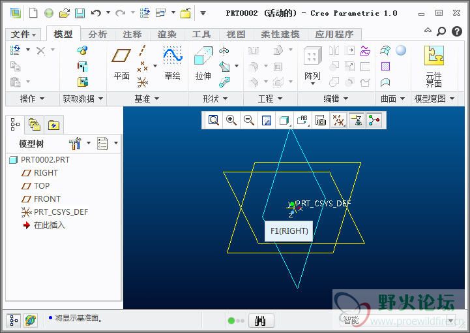Image resolution: width=470 pixels, height=333 pixels.
Task: Click the datum Coordinate System icon
Action: [142, 82]
